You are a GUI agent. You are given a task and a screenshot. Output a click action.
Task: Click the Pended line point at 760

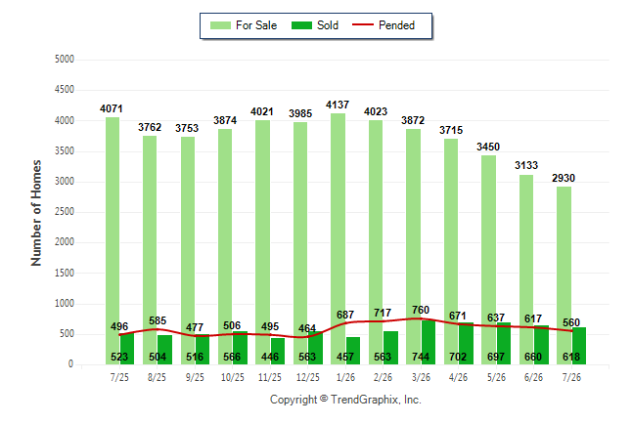[x=421, y=318]
